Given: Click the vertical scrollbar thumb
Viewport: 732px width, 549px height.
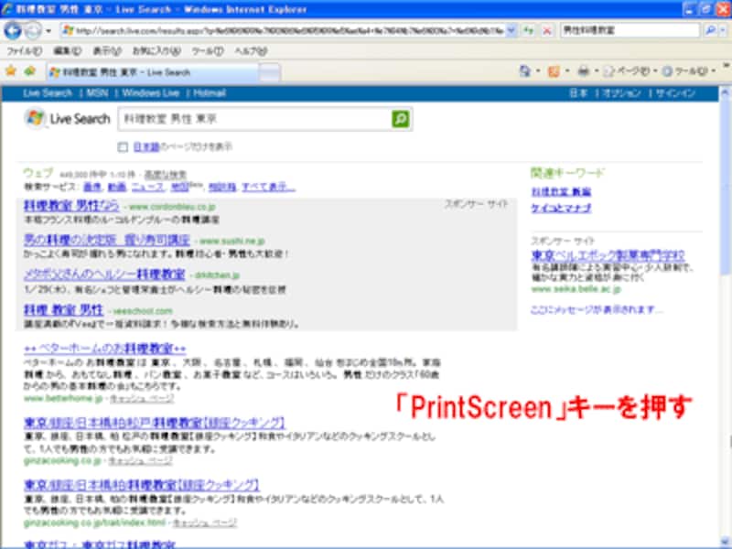Looking at the screenshot, I should point(726,187).
